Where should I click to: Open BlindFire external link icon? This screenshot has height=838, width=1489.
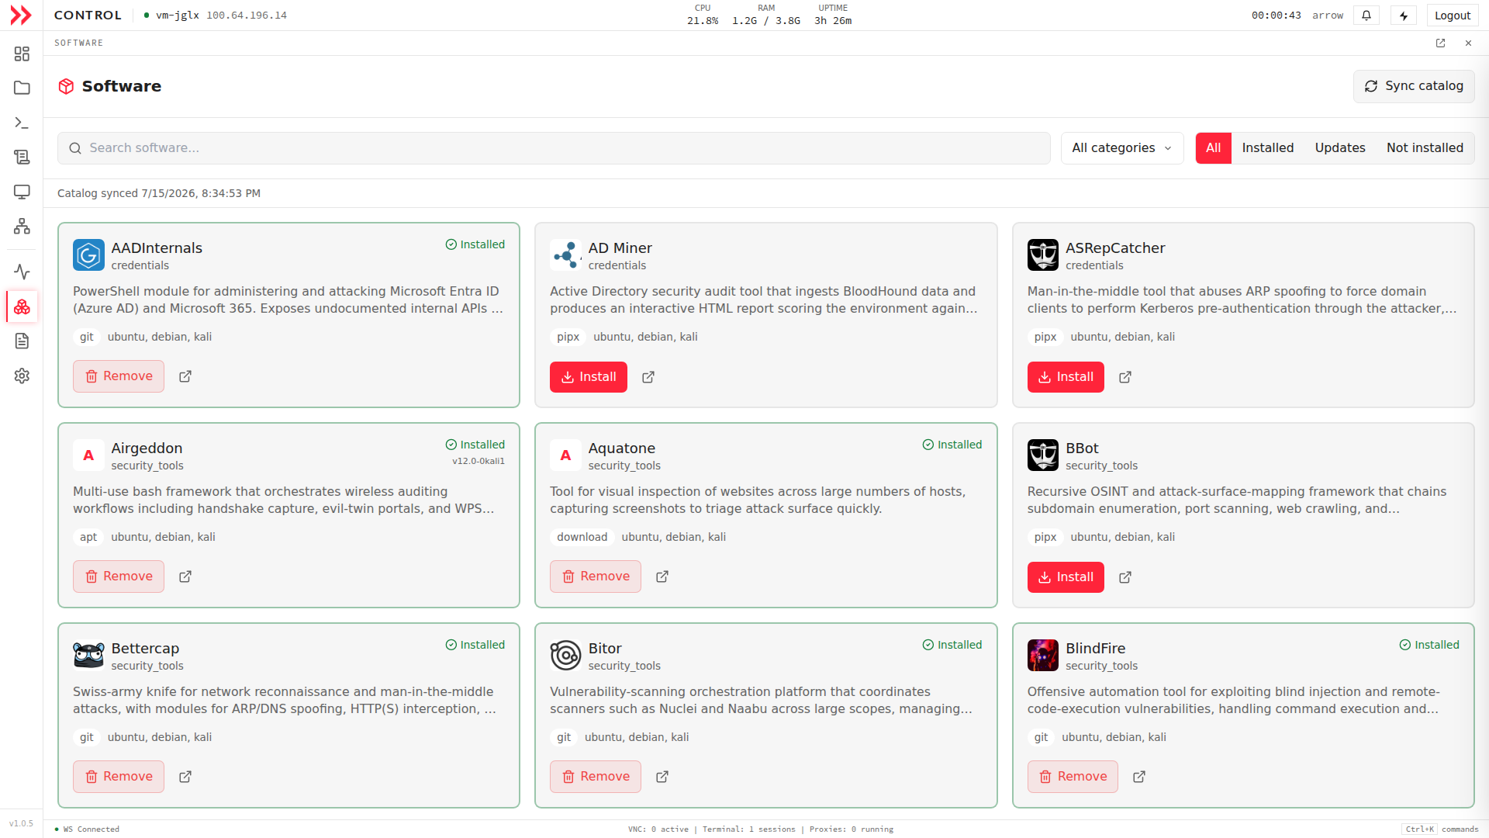tap(1139, 777)
